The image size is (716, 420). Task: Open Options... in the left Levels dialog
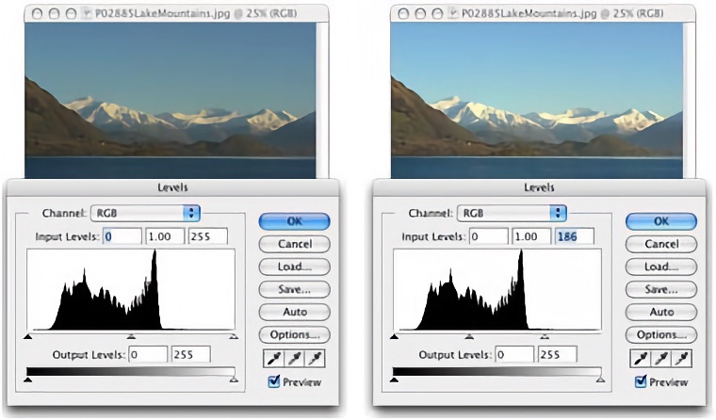tap(294, 334)
